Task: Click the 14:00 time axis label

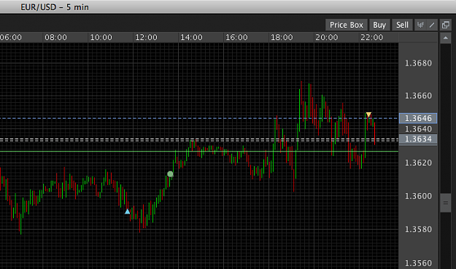Action: (x=191, y=37)
